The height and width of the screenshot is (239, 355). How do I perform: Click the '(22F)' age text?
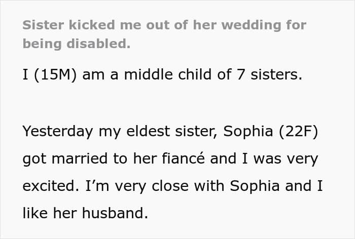coord(298,131)
